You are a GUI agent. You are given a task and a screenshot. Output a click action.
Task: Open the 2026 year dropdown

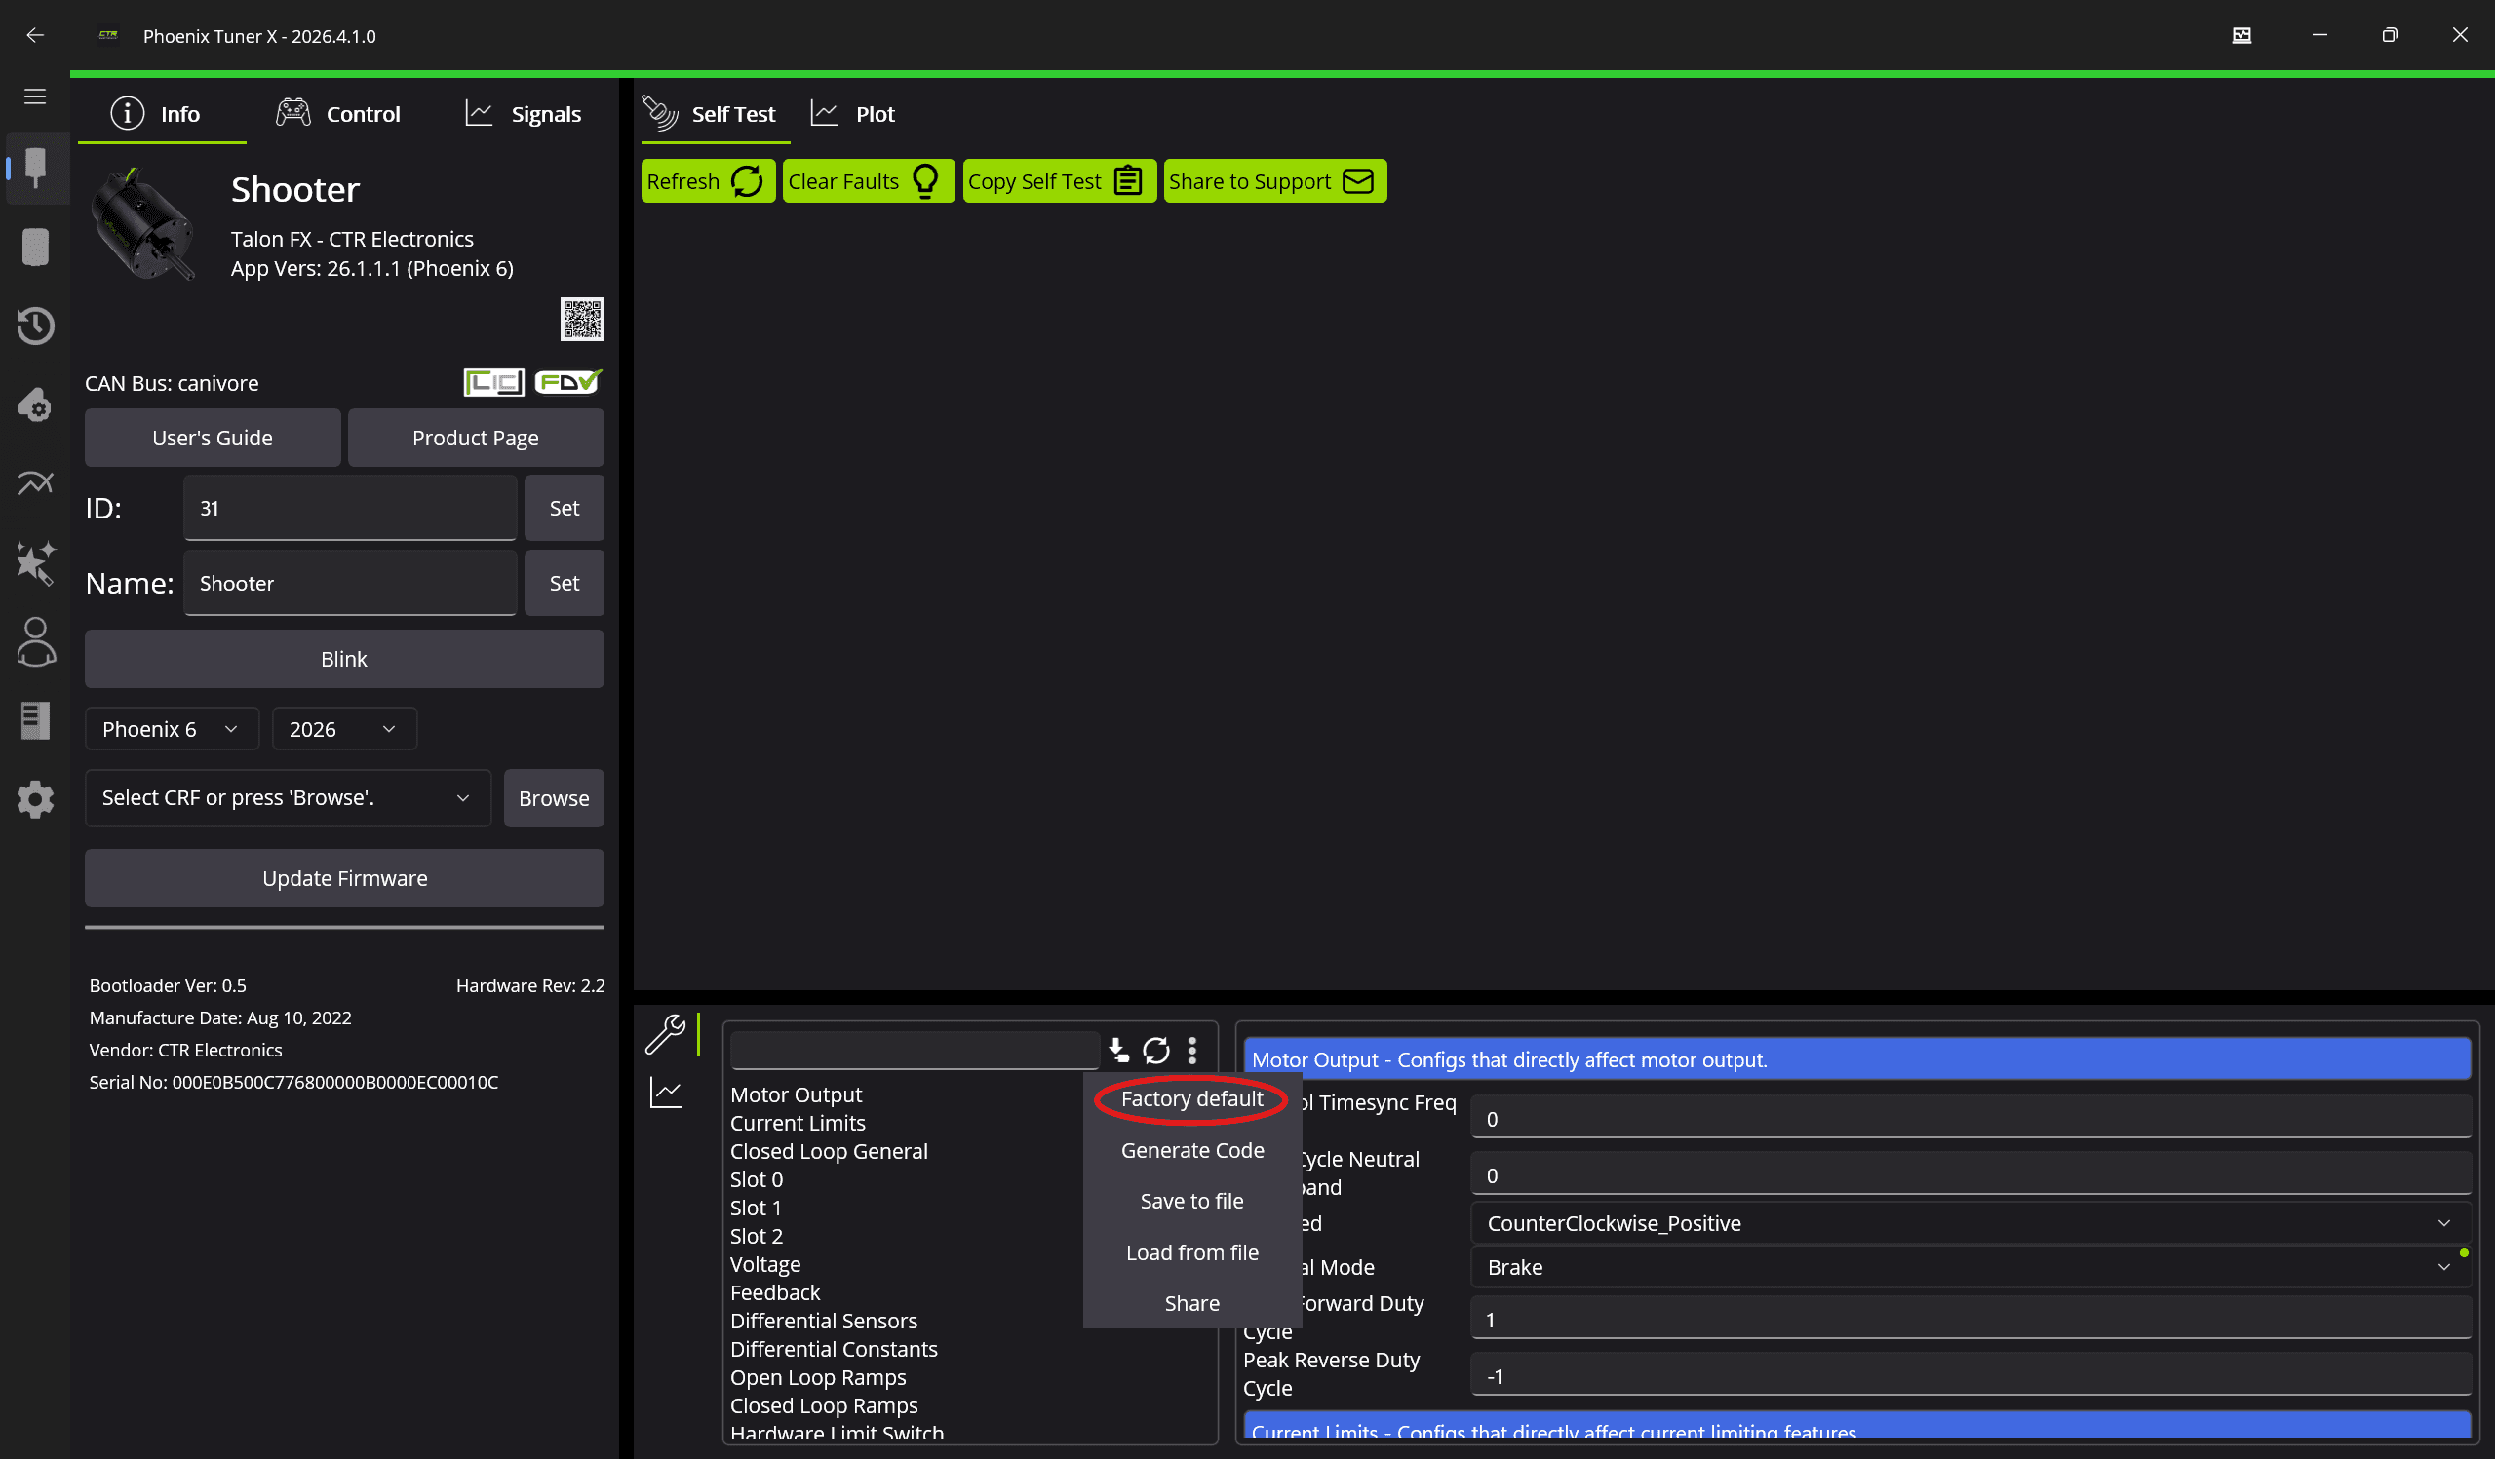343,728
